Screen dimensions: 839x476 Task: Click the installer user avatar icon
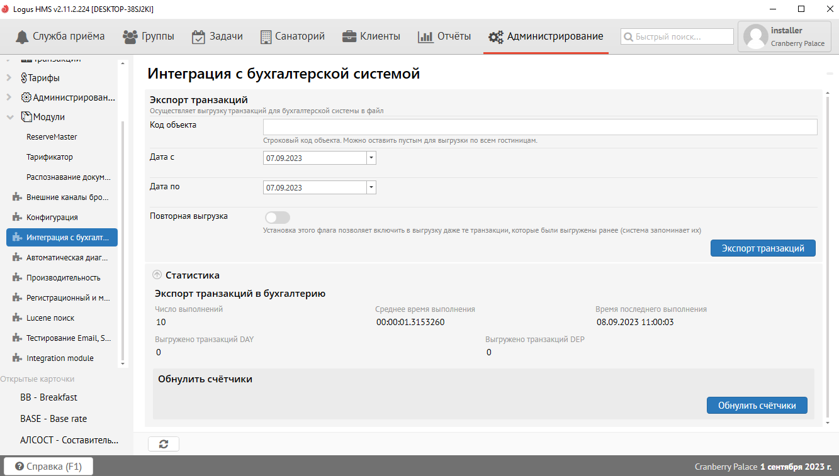tap(755, 36)
